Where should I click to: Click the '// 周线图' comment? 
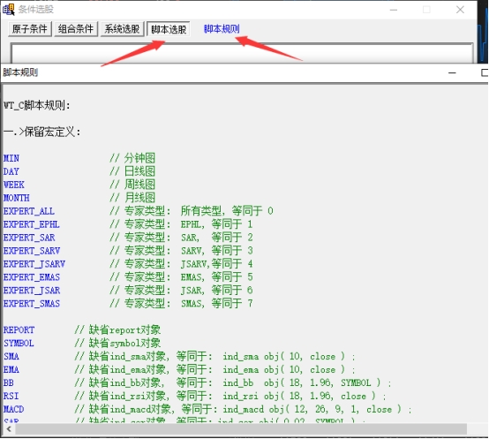132,185
